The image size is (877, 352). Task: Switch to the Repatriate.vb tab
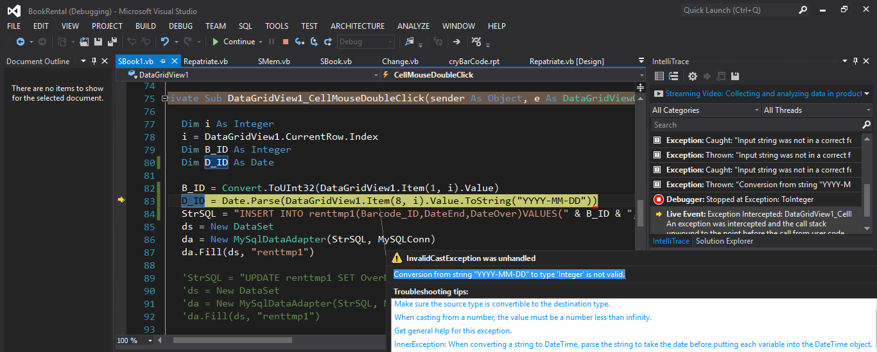tap(205, 62)
